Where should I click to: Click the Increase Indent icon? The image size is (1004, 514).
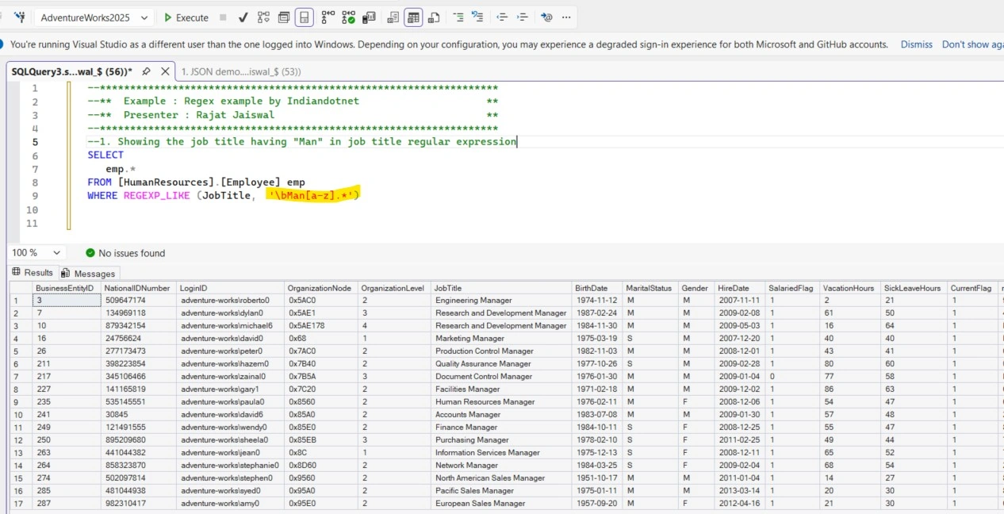[522, 17]
